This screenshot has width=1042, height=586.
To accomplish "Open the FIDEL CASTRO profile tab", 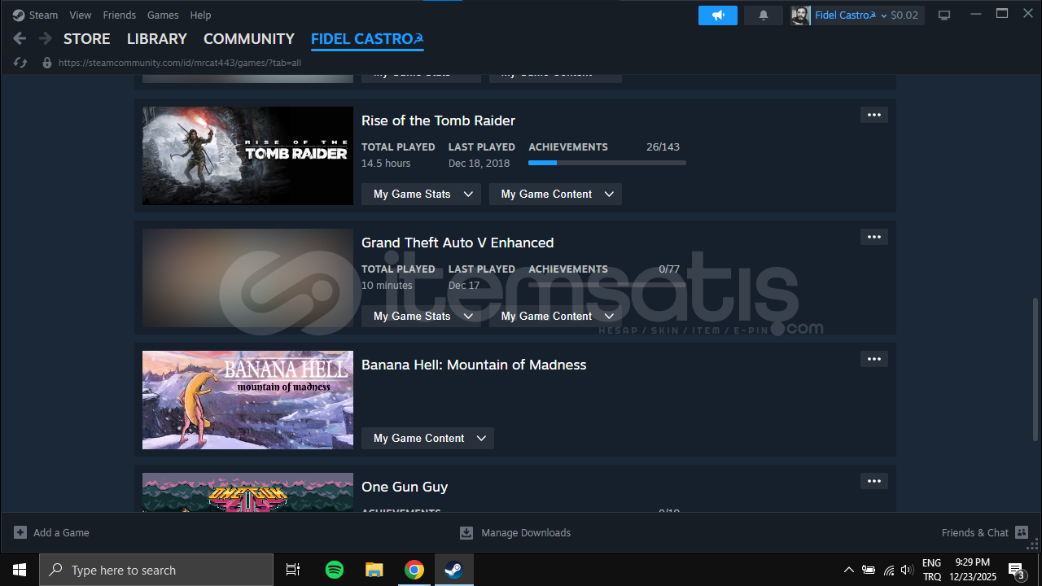I will [x=367, y=38].
